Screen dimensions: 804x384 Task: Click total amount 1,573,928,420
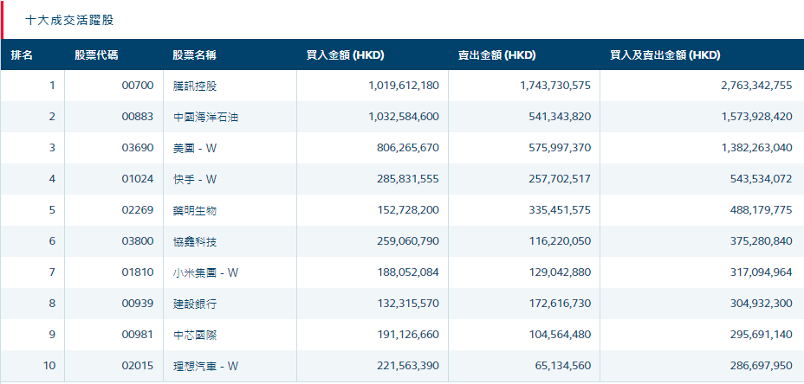(756, 117)
